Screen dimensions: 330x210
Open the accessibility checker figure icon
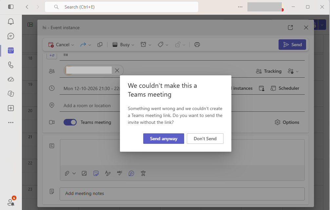143,173
